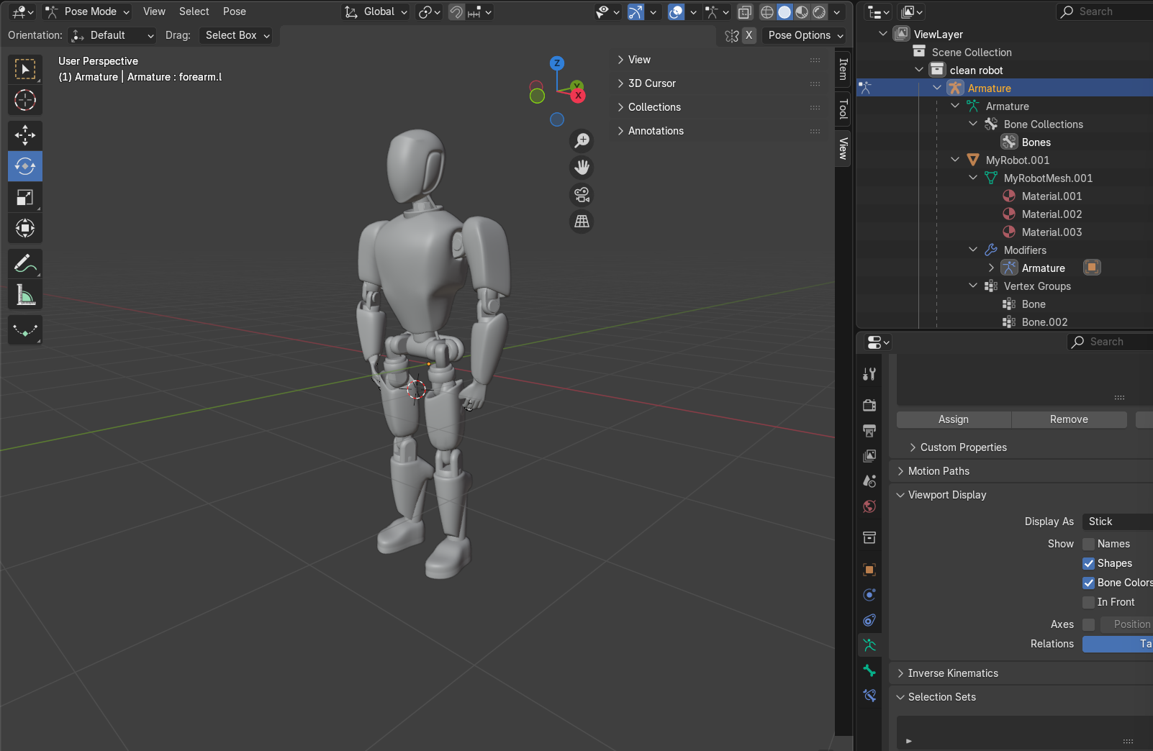Switch to orthographic/perspective grid view button

tap(582, 222)
